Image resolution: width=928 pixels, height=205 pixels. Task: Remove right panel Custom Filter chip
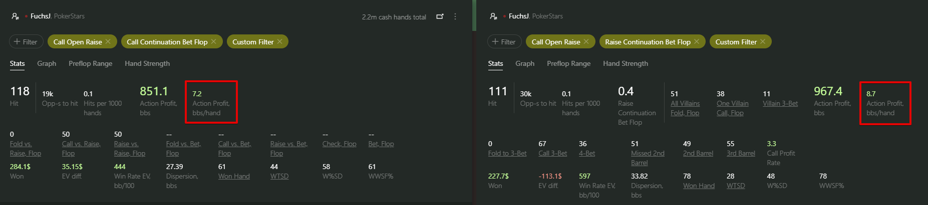click(762, 41)
